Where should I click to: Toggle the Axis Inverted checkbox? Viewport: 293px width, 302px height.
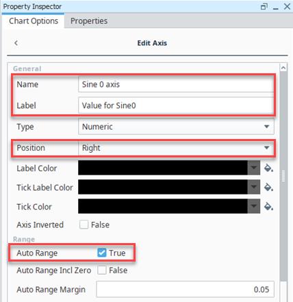click(x=84, y=225)
